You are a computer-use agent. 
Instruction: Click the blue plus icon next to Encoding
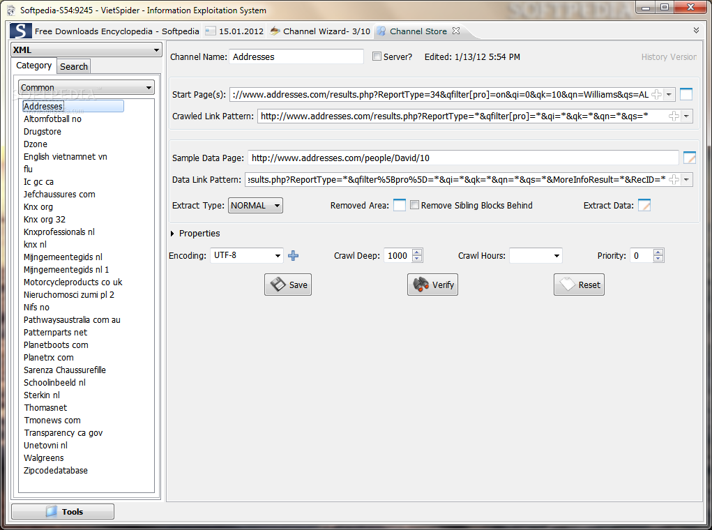pyautogui.click(x=294, y=256)
